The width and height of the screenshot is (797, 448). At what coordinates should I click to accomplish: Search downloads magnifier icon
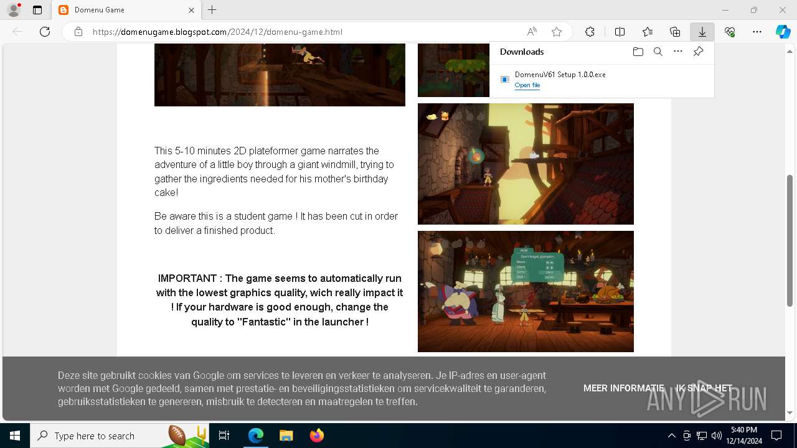pyautogui.click(x=658, y=52)
